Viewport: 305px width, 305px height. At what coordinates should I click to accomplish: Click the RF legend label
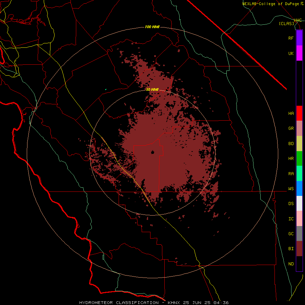(291, 38)
